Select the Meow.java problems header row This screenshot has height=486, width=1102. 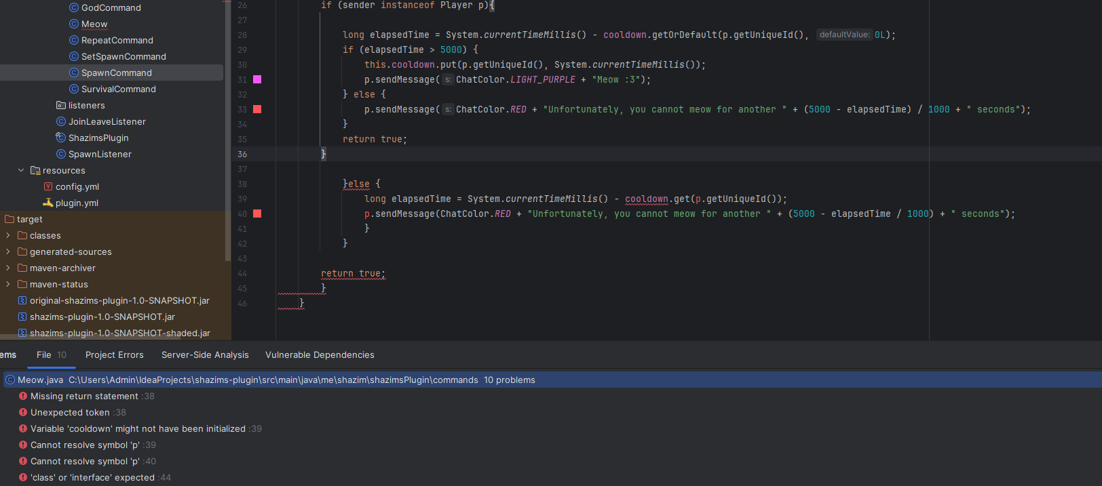pyautogui.click(x=551, y=380)
